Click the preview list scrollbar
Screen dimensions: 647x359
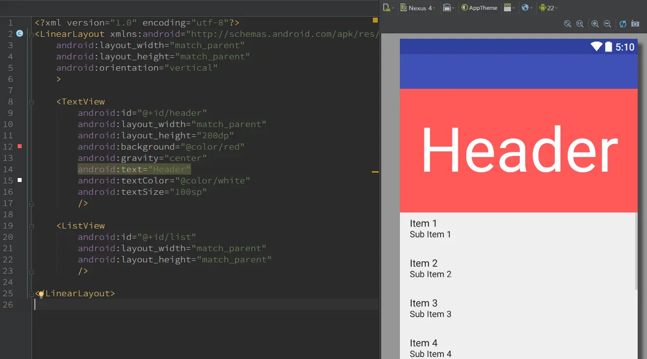[x=636, y=251]
